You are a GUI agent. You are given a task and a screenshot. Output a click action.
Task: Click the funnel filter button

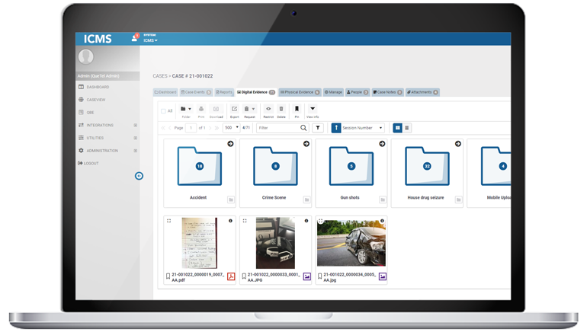[318, 128]
